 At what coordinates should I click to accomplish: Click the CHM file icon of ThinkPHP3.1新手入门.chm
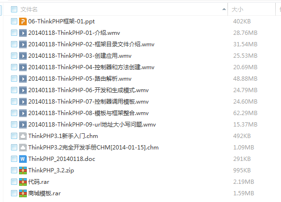(x=23, y=136)
